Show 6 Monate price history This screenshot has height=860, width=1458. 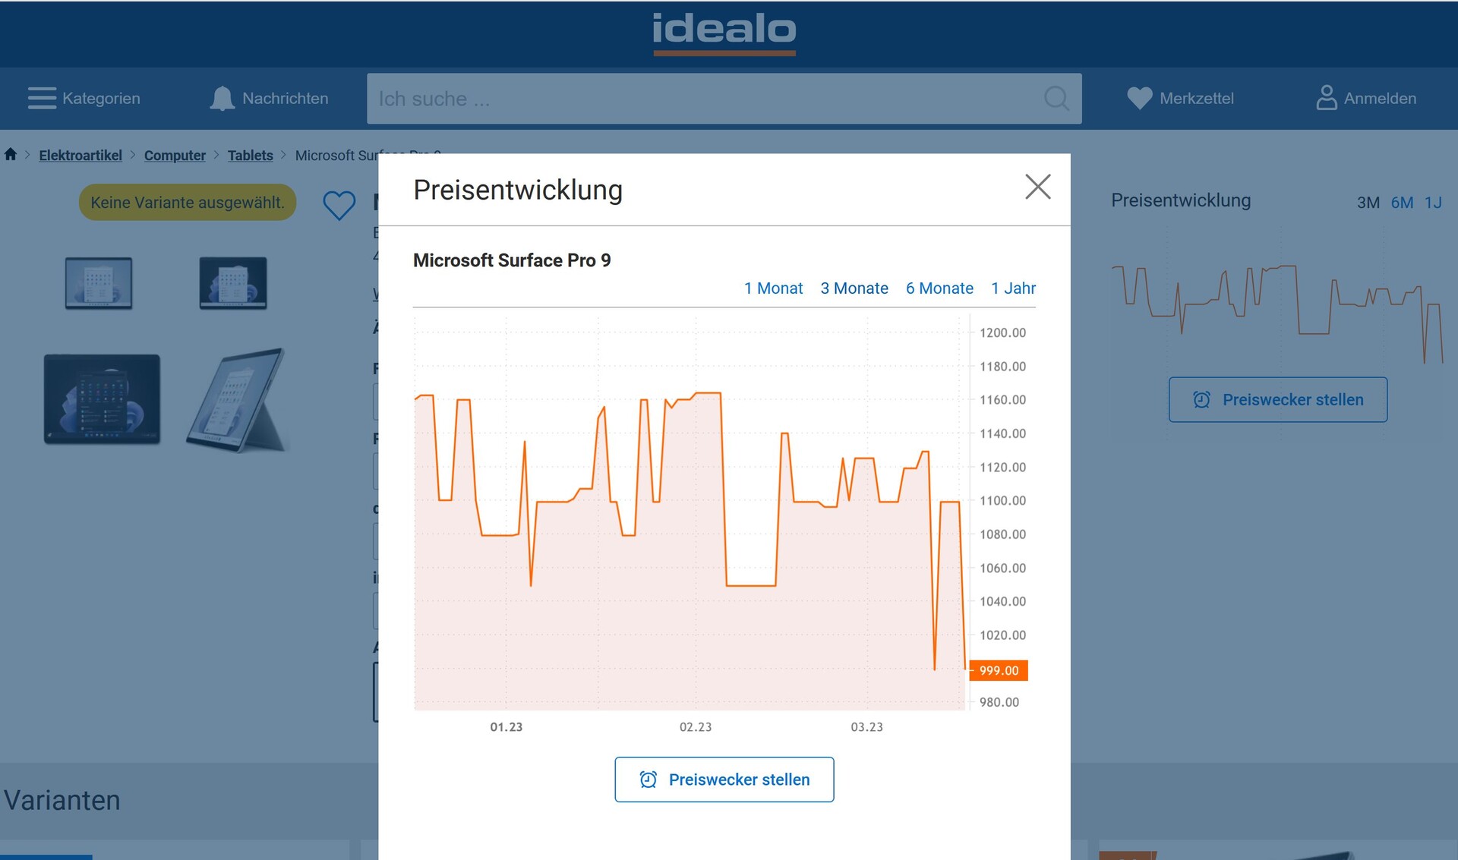coord(939,288)
